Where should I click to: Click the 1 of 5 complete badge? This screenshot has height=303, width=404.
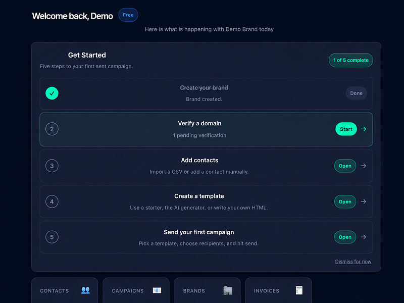(350, 60)
